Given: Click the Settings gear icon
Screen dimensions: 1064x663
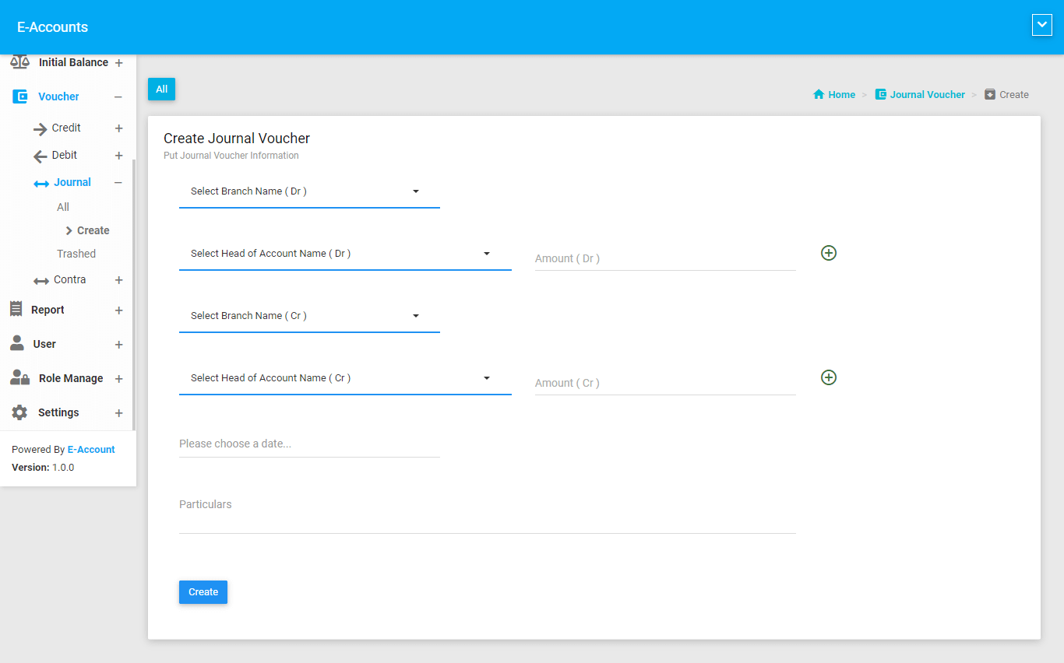Looking at the screenshot, I should 19,412.
